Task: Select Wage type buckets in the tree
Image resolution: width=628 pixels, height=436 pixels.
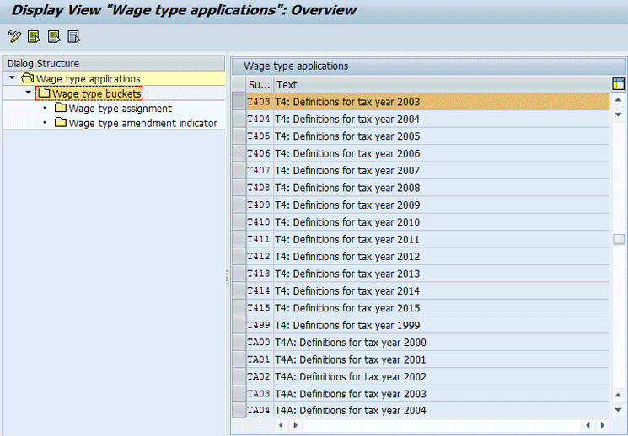Action: 96,94
